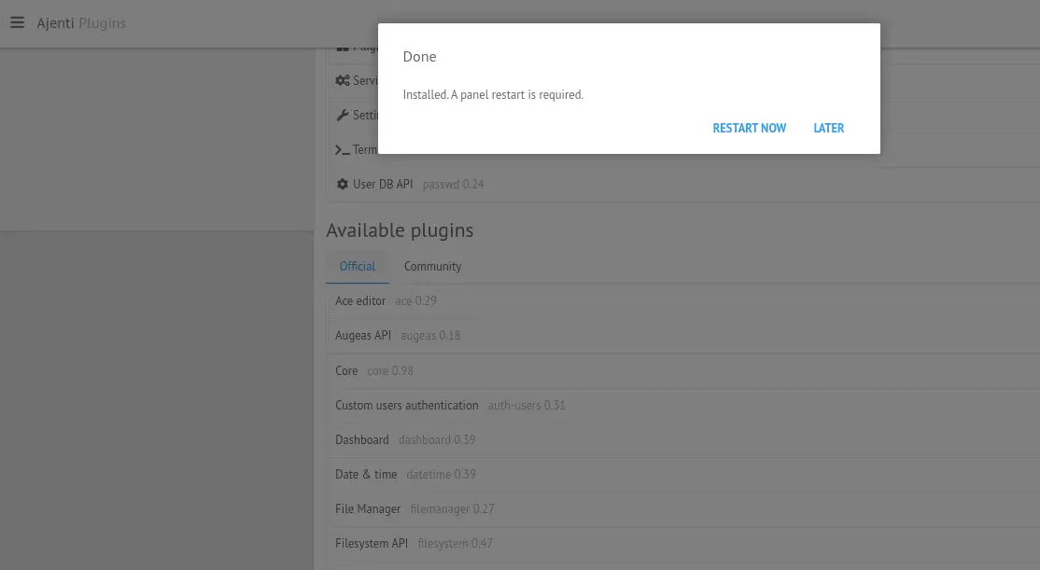Screen dimensions: 1040x570
Task: Click the Services gears icon
Action: tap(343, 80)
